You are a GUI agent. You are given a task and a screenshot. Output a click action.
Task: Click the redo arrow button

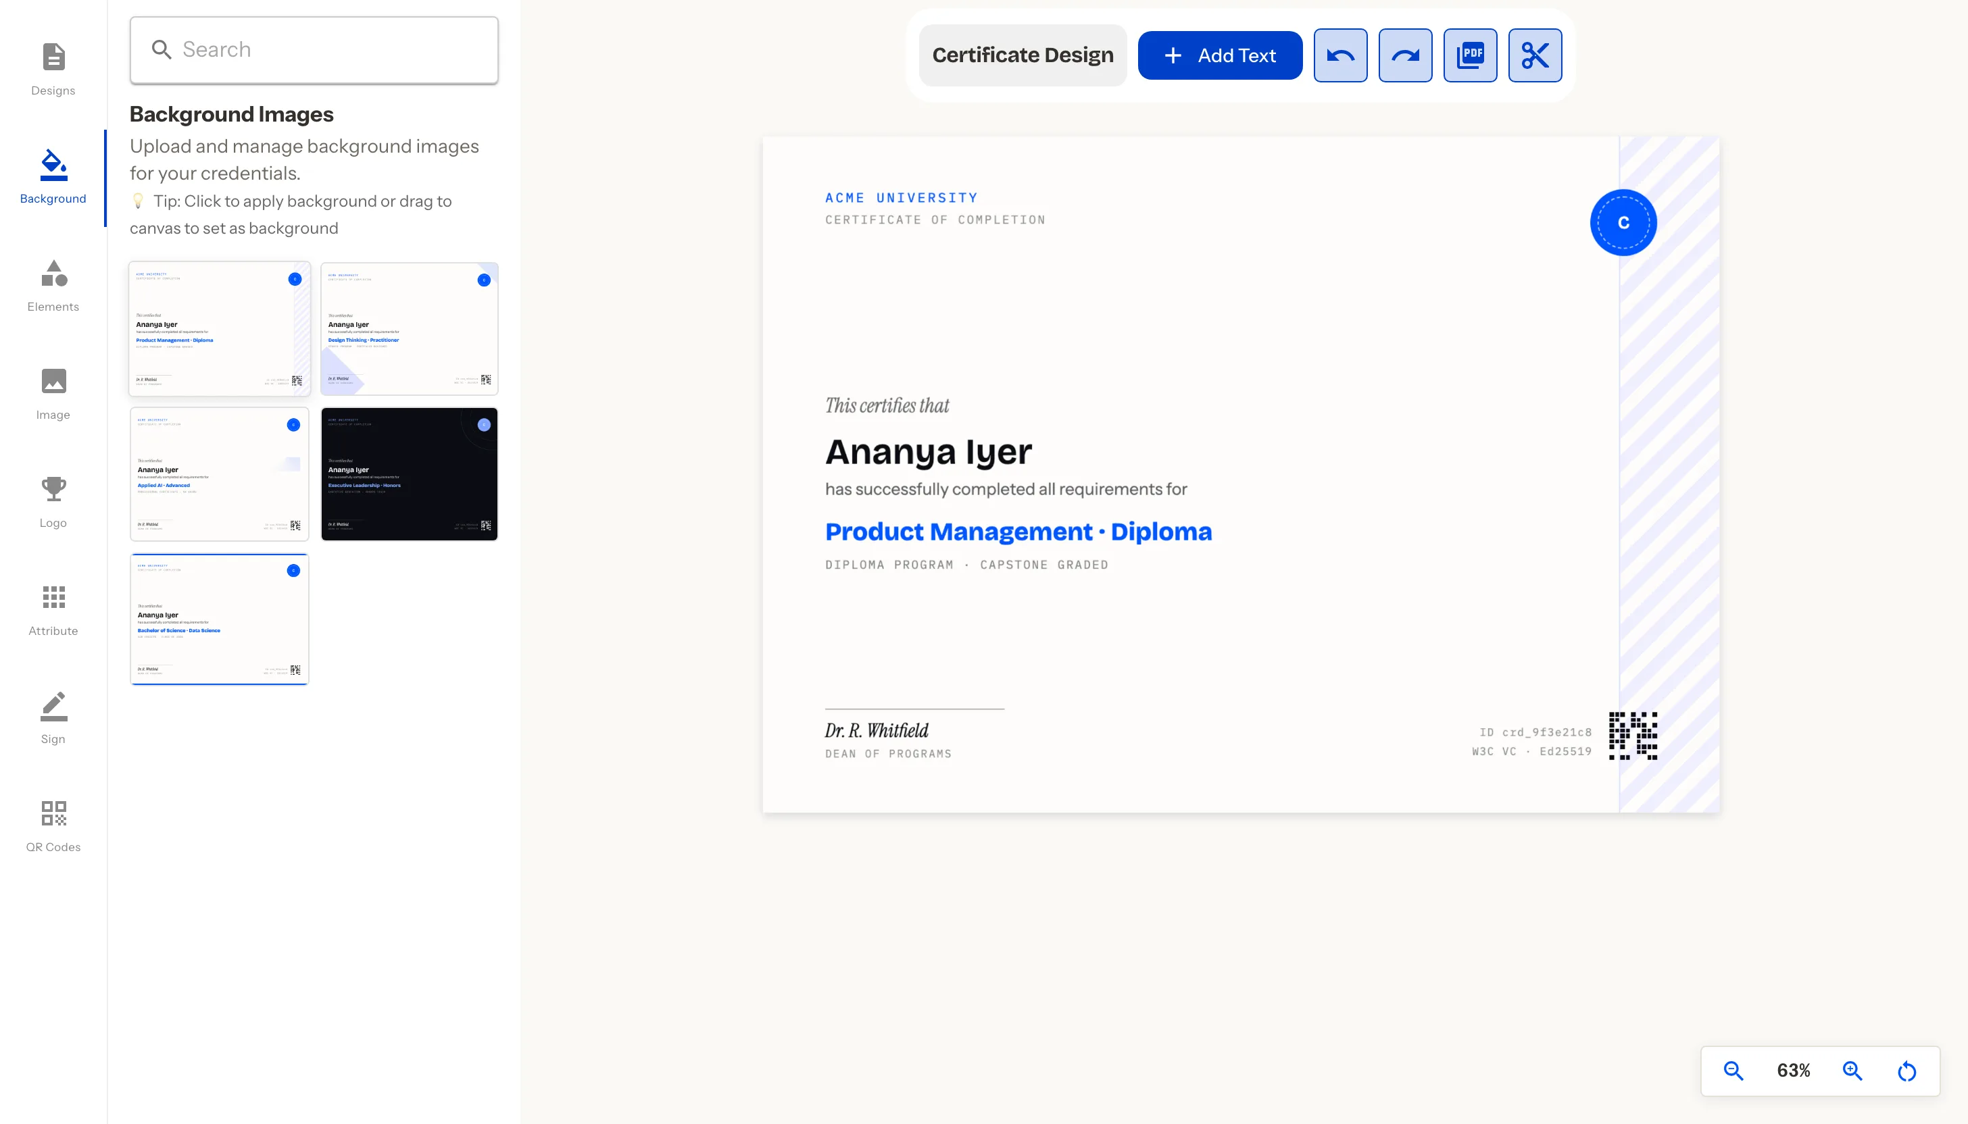click(x=1405, y=55)
